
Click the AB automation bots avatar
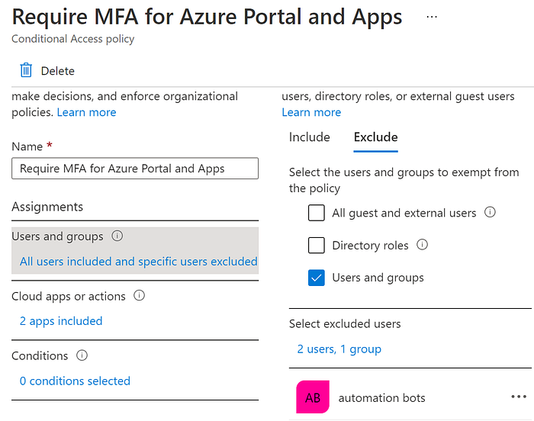(x=313, y=397)
